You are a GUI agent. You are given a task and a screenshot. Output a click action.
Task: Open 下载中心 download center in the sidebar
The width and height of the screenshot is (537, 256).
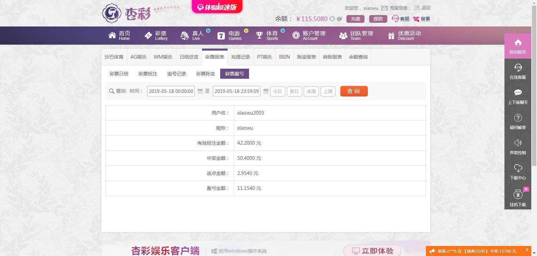(x=518, y=172)
